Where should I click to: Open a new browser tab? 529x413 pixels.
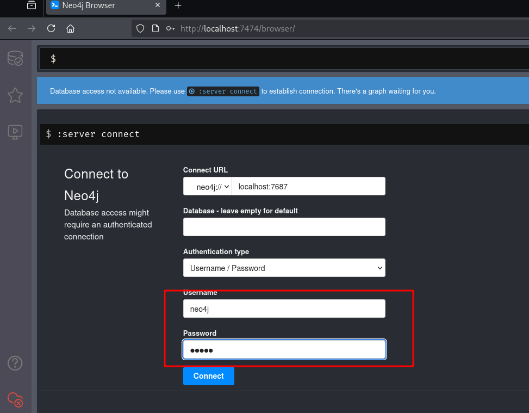click(178, 5)
